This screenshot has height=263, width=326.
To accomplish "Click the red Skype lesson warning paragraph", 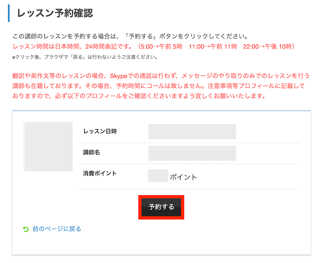I will [161, 86].
